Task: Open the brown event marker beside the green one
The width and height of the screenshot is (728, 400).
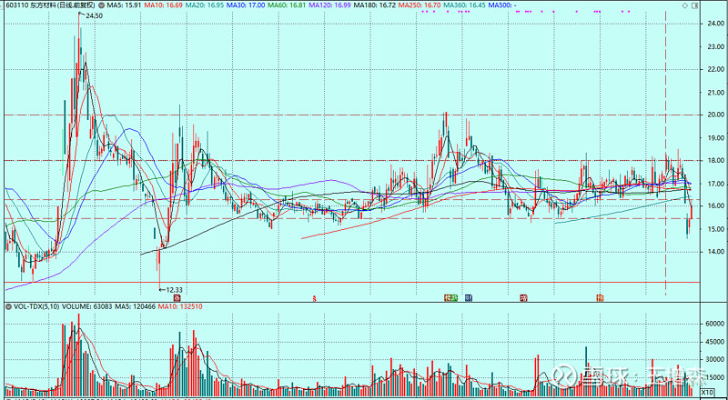Action: tap(448, 297)
